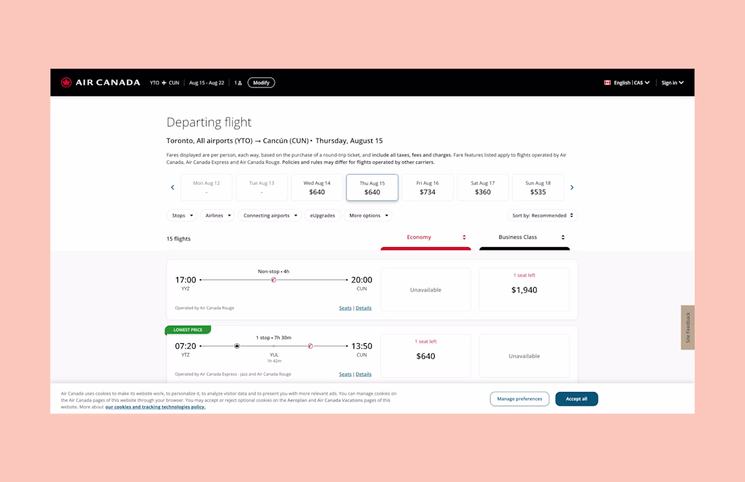Expand the Connecting airports filter
Viewport: 745px width, 482px height.
pyautogui.click(x=270, y=215)
